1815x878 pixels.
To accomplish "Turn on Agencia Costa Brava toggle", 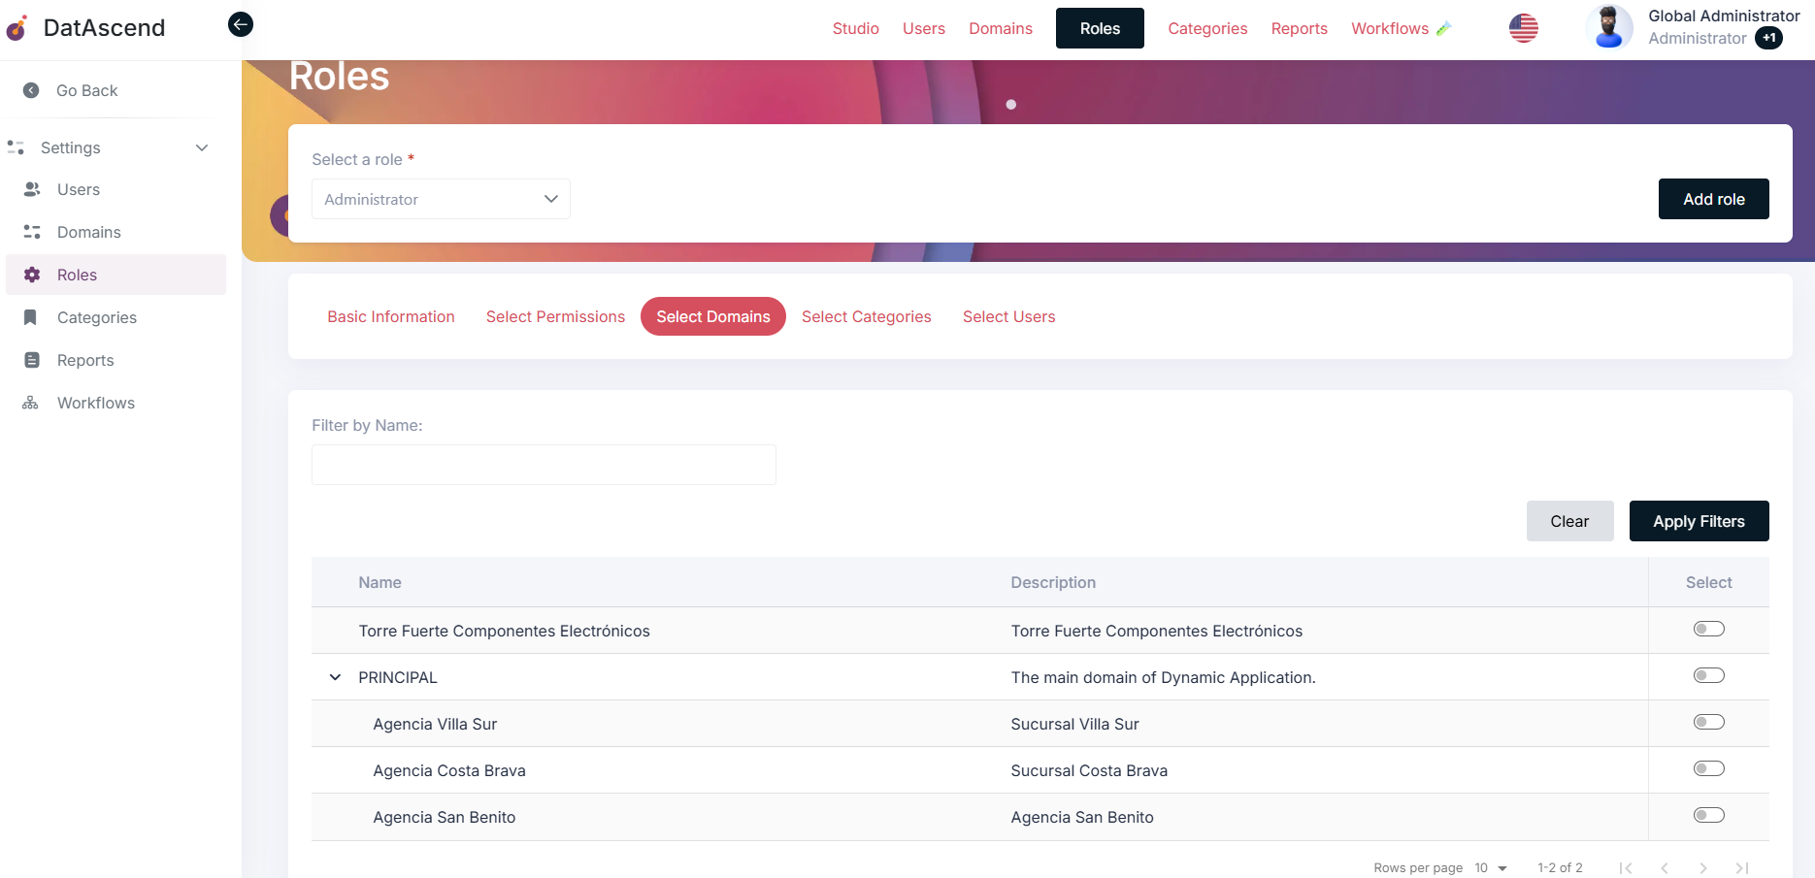I will 1708,768.
